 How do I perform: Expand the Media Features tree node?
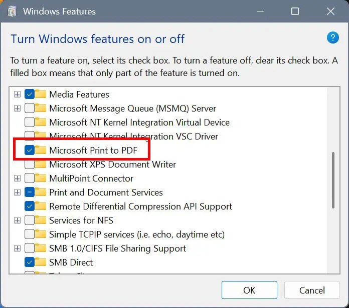pyautogui.click(x=17, y=94)
